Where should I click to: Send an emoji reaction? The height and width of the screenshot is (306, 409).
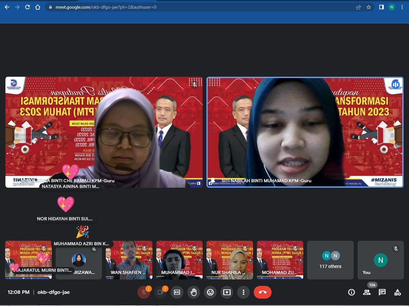click(210, 292)
